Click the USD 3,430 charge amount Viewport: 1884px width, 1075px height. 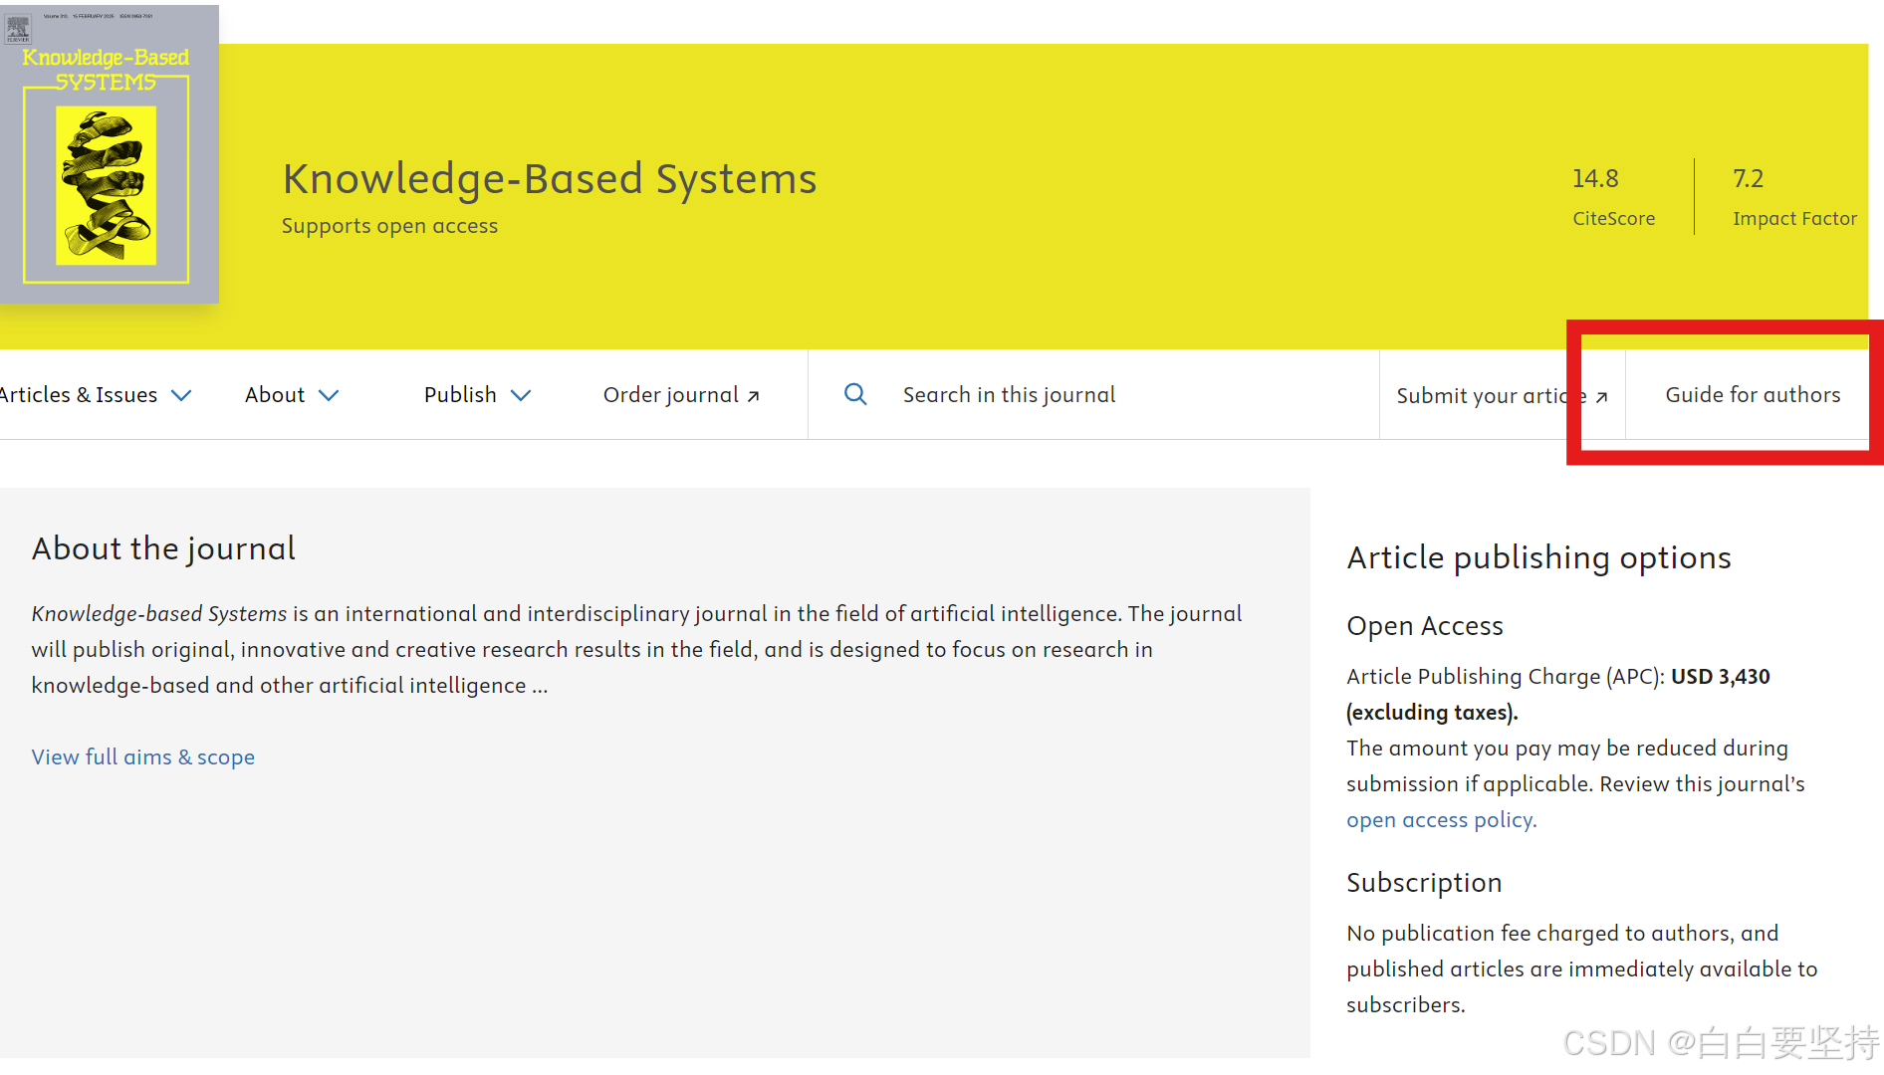coord(1721,677)
